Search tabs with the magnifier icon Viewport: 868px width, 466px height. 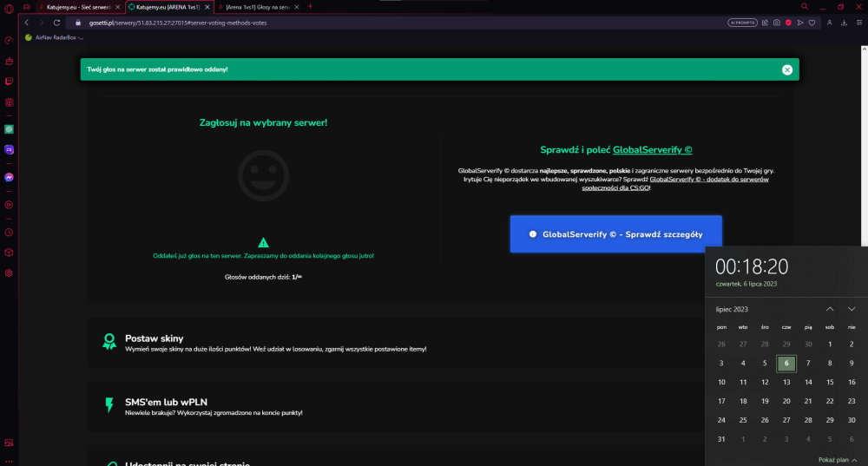(805, 7)
